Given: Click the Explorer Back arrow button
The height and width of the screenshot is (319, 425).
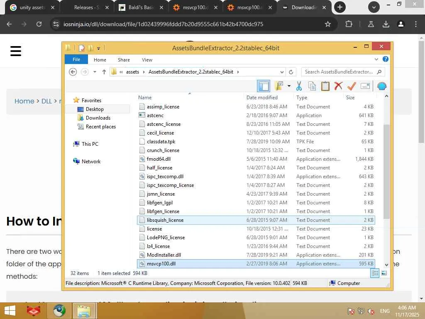Looking at the screenshot, I should pos(73,72).
